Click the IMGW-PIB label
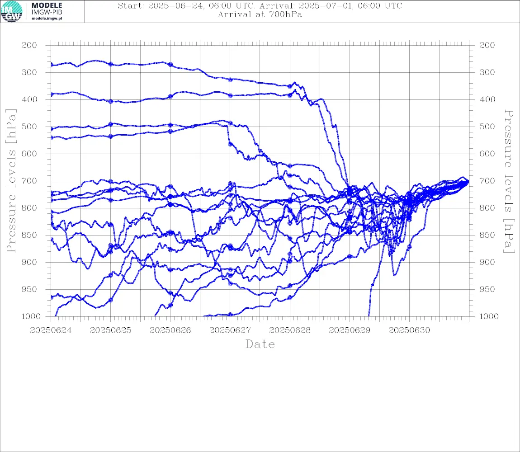 click(x=47, y=12)
